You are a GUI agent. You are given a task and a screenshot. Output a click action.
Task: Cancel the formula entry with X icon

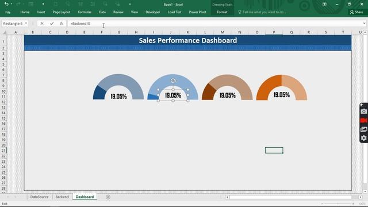pos(42,24)
